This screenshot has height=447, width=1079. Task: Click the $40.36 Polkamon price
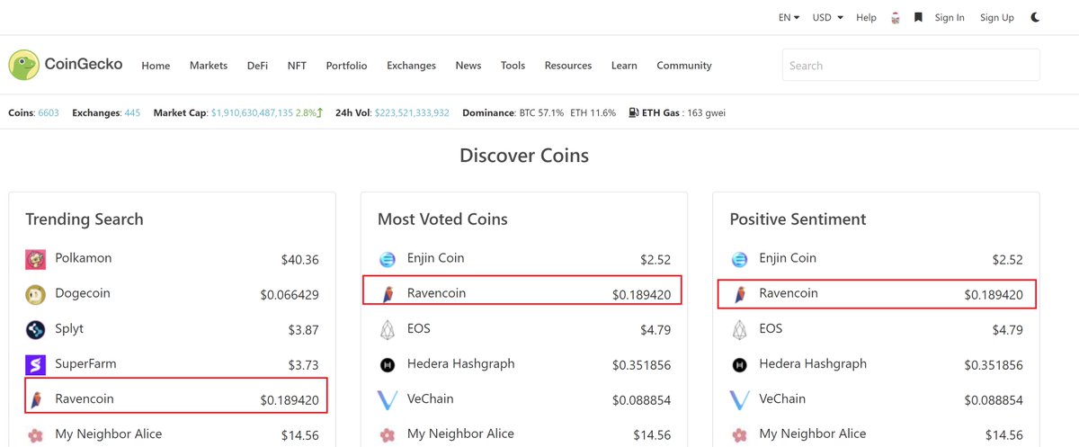point(299,260)
